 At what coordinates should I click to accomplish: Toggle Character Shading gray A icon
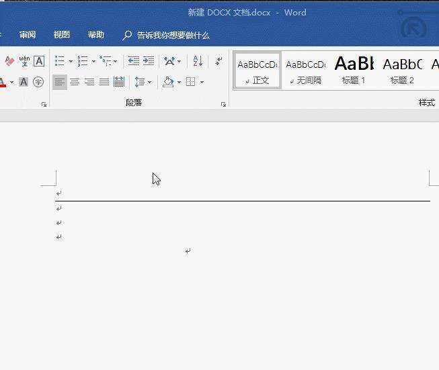click(24, 82)
